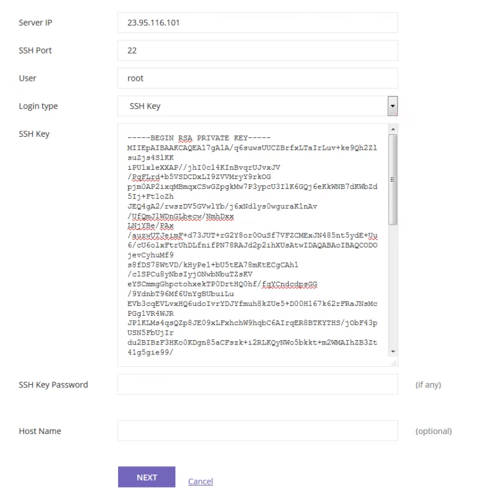
Task: Focus the User field containing root
Action: [258, 78]
